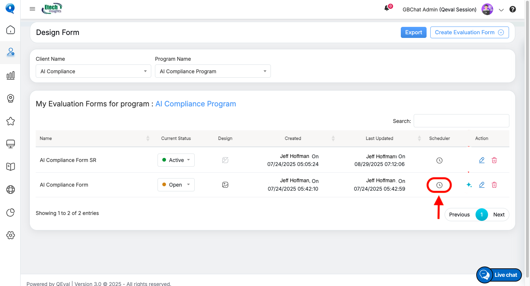Click the Export button

tap(413, 32)
